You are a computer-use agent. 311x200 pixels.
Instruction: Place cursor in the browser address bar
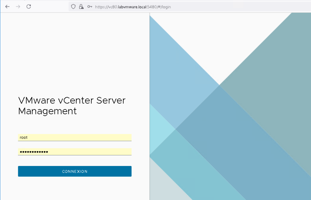tap(182, 7)
